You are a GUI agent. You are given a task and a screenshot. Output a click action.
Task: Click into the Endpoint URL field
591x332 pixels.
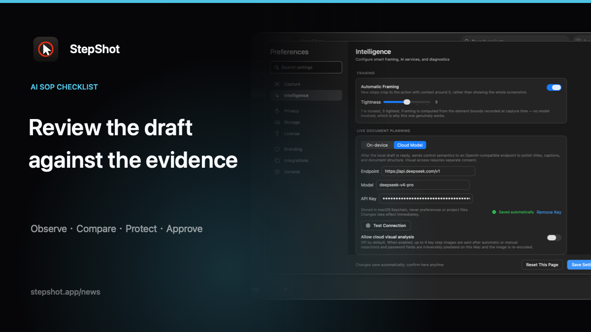(428, 171)
